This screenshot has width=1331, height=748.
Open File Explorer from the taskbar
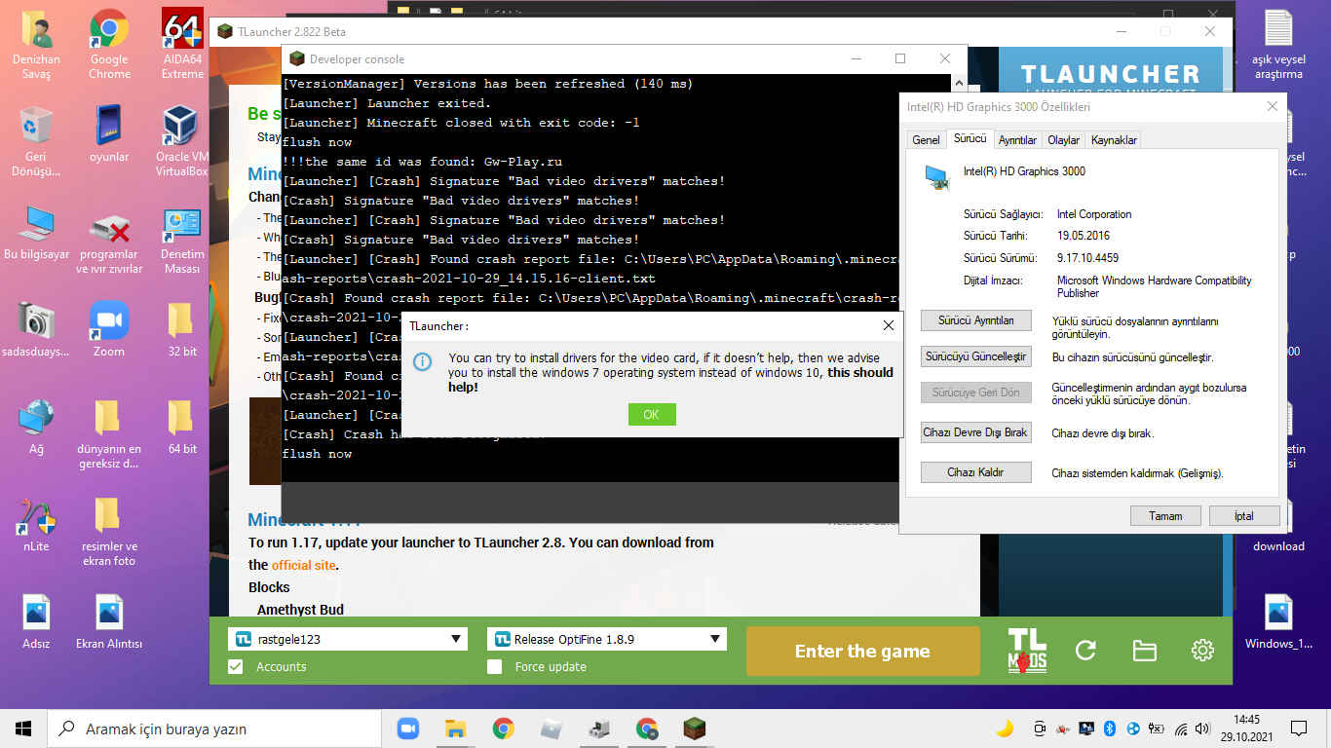pos(455,729)
